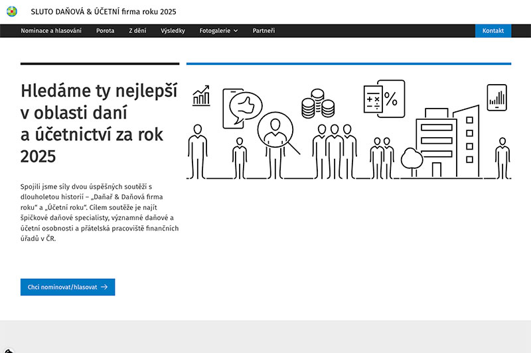The width and height of the screenshot is (531, 353).
Task: Click the tree illustration beside the building
Action: [x=412, y=160]
